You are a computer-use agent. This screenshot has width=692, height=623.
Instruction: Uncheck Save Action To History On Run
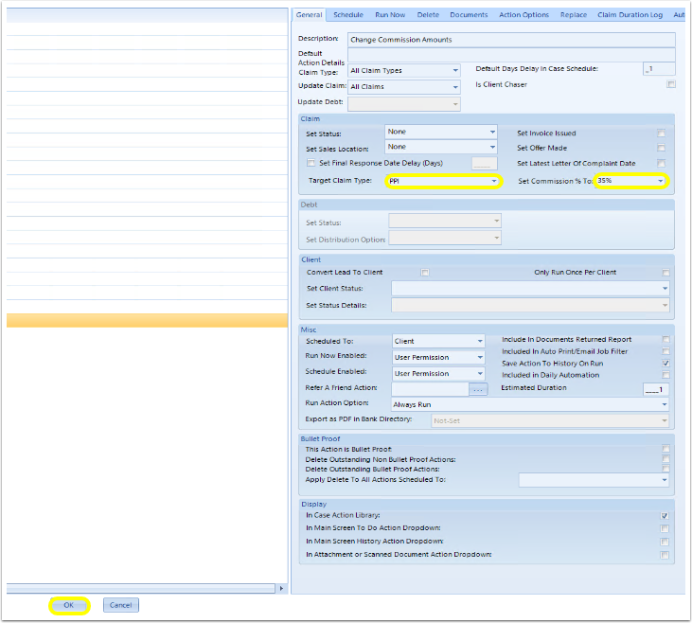[x=665, y=364]
